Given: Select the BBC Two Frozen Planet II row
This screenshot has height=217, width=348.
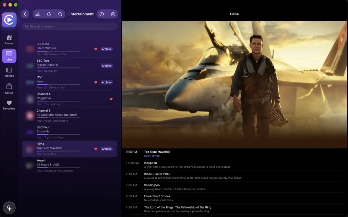Looking at the screenshot, I should coord(69,66).
